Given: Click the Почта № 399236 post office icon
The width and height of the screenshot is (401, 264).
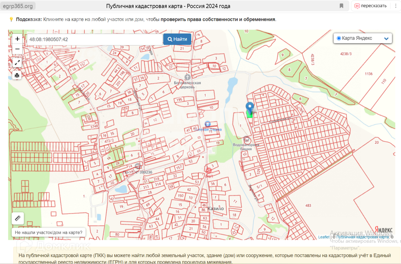Looking at the screenshot, I should (x=138, y=166).
